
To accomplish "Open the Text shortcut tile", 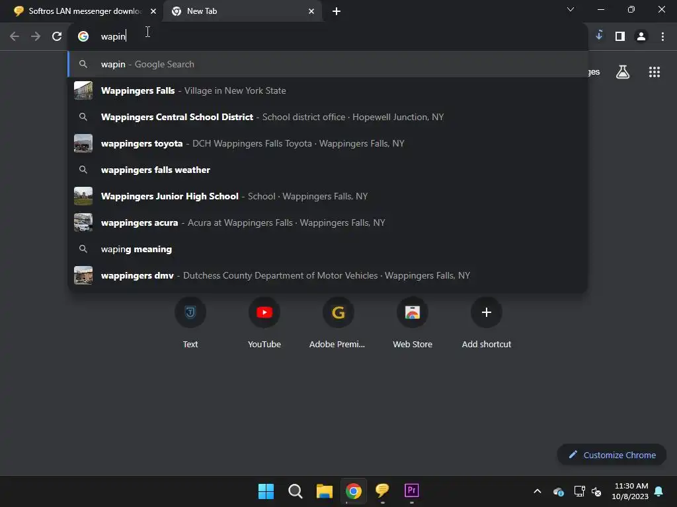I will [x=190, y=323].
